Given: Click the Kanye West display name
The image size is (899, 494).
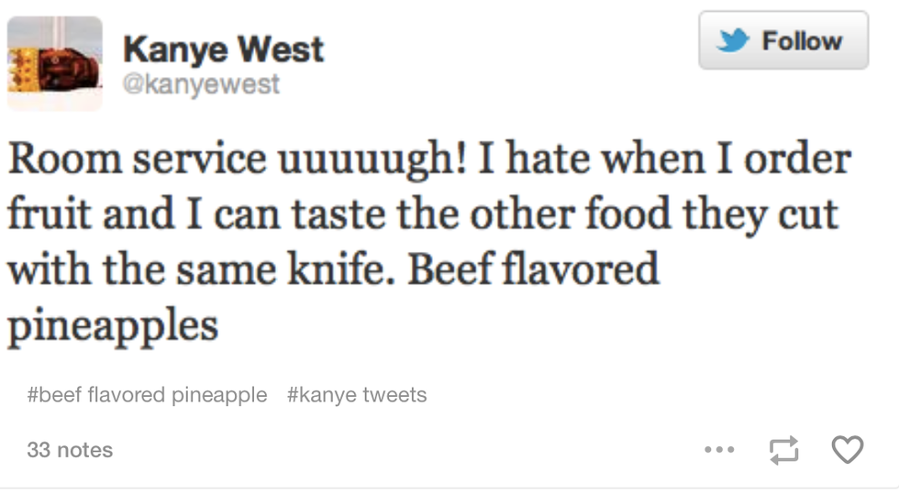Looking at the screenshot, I should [222, 49].
